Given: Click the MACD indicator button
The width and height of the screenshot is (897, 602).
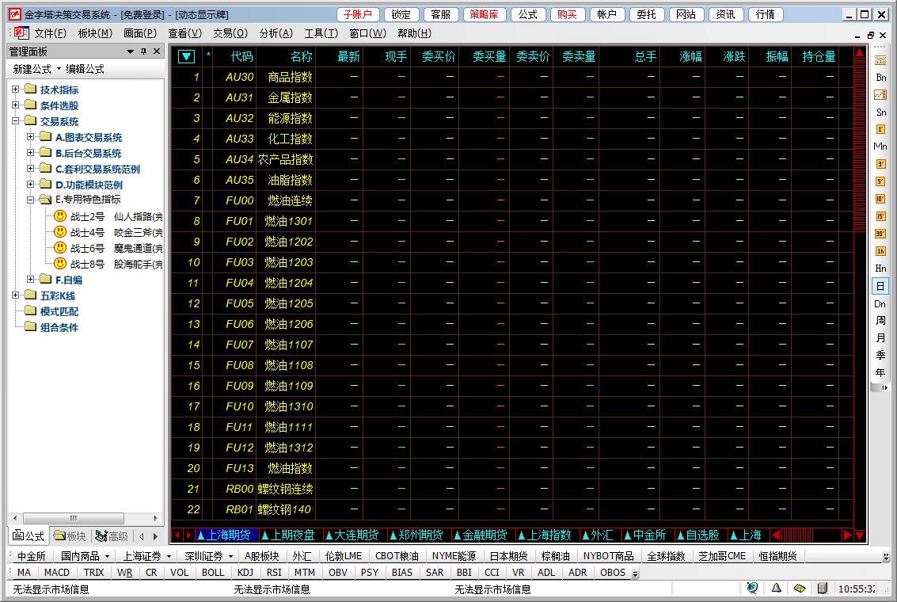Looking at the screenshot, I should point(57,573).
